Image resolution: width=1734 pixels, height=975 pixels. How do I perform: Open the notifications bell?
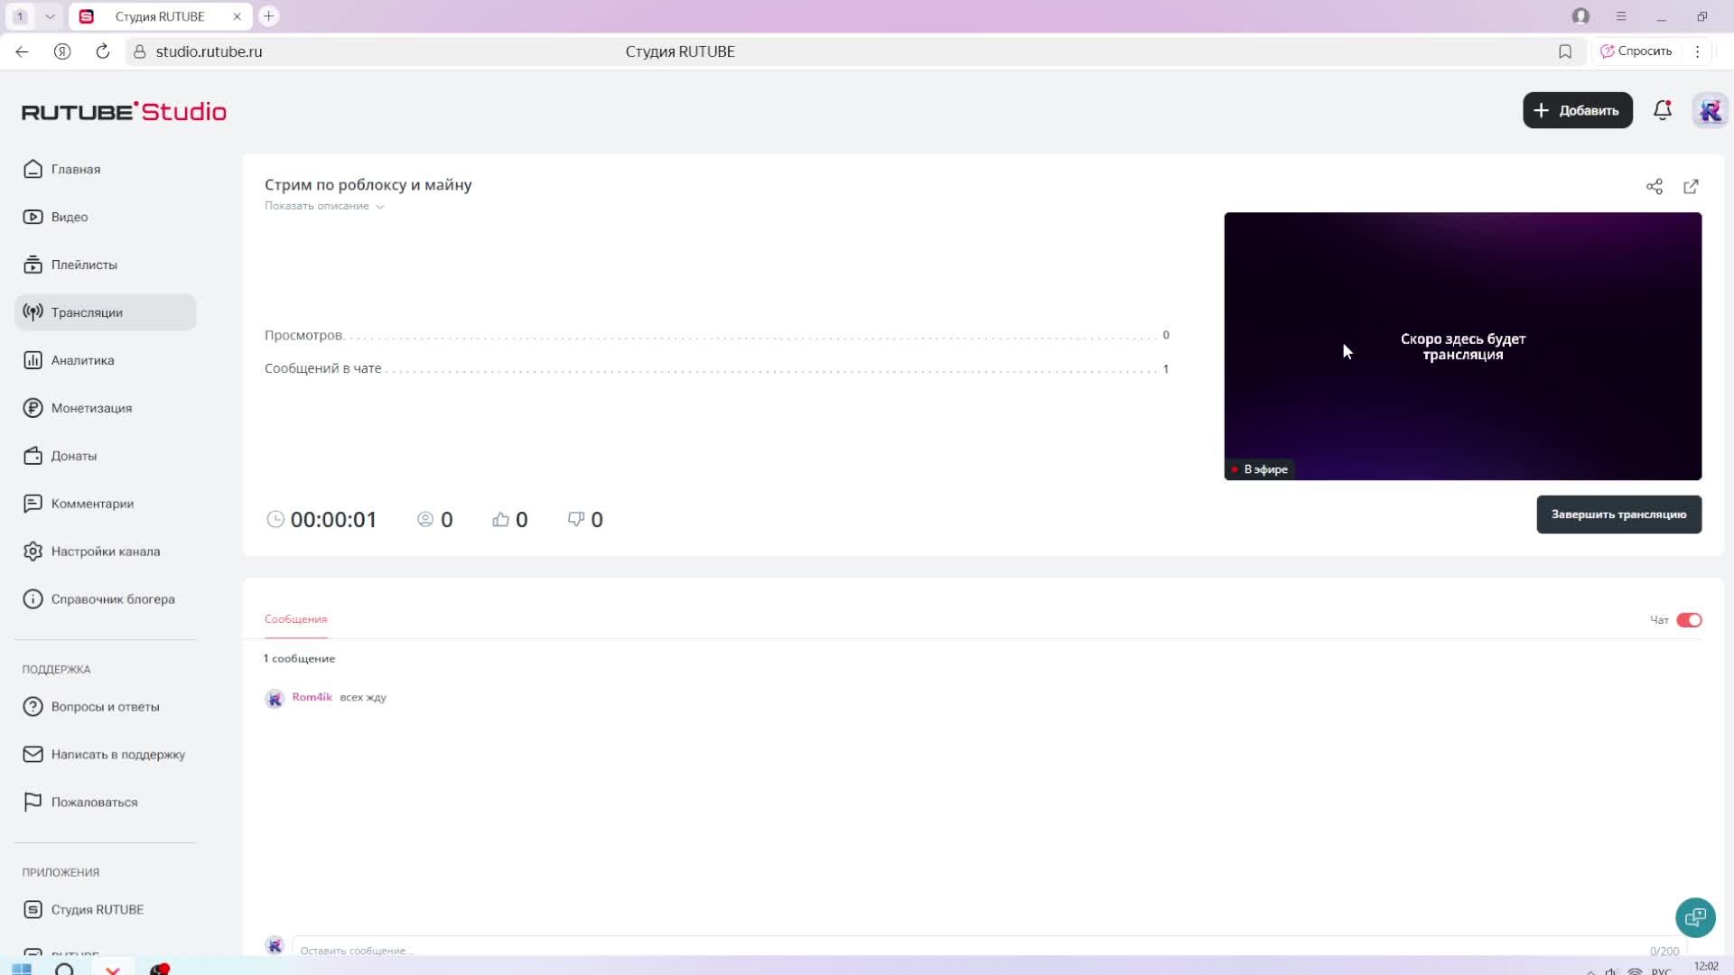1662,110
